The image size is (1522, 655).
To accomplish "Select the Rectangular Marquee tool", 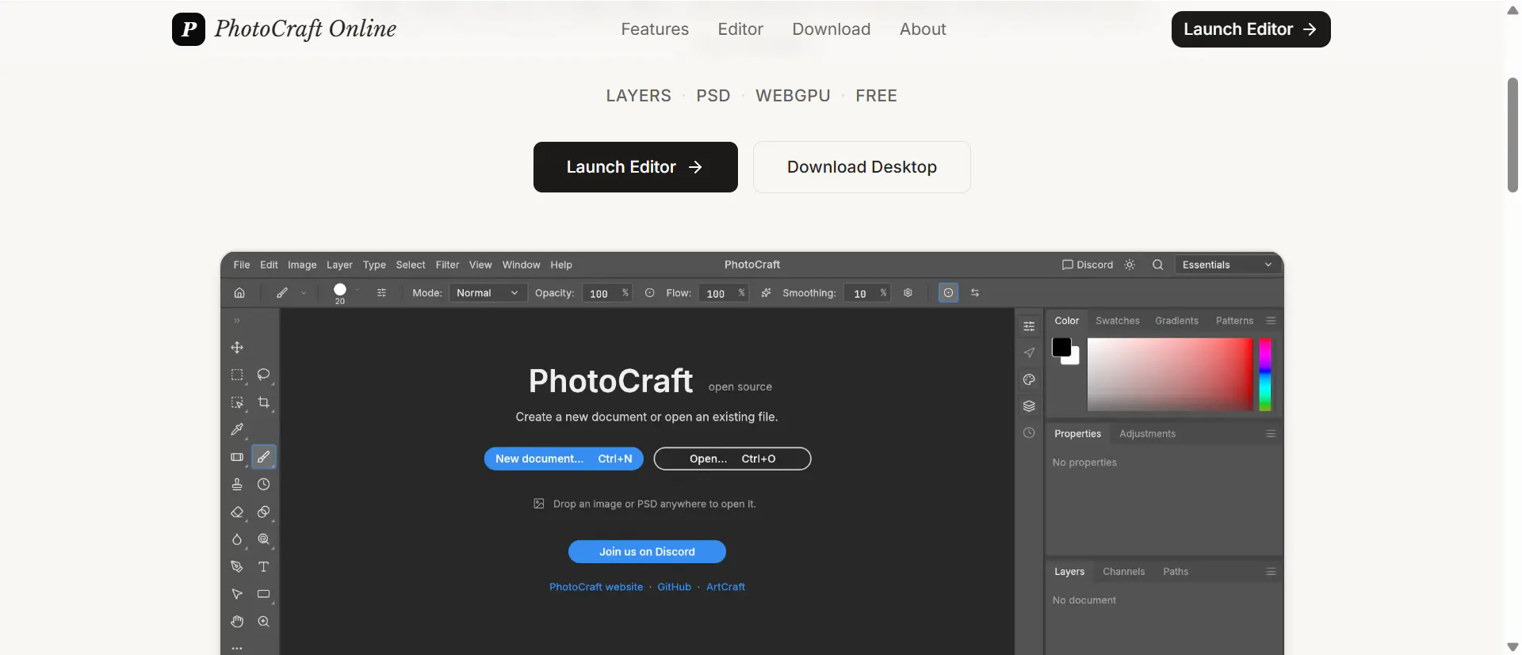I will (237, 375).
